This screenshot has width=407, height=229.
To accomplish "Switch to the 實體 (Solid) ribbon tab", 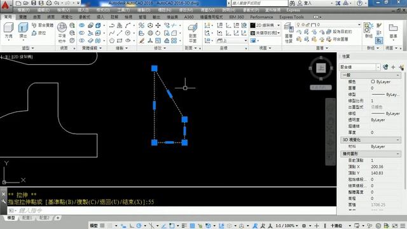I will 23,17.
